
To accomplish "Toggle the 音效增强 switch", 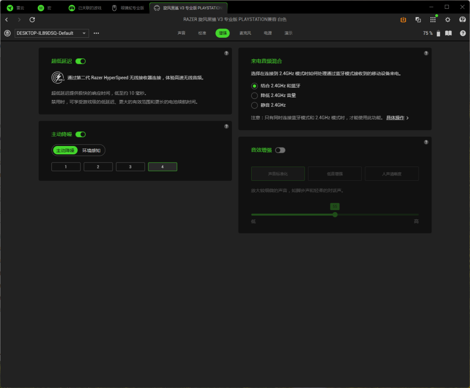I will coord(280,150).
